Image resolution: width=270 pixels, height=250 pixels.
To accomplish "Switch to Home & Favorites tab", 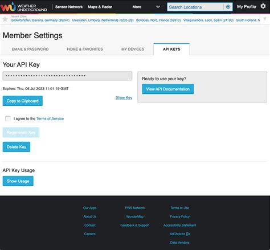I will pos(85,49).
